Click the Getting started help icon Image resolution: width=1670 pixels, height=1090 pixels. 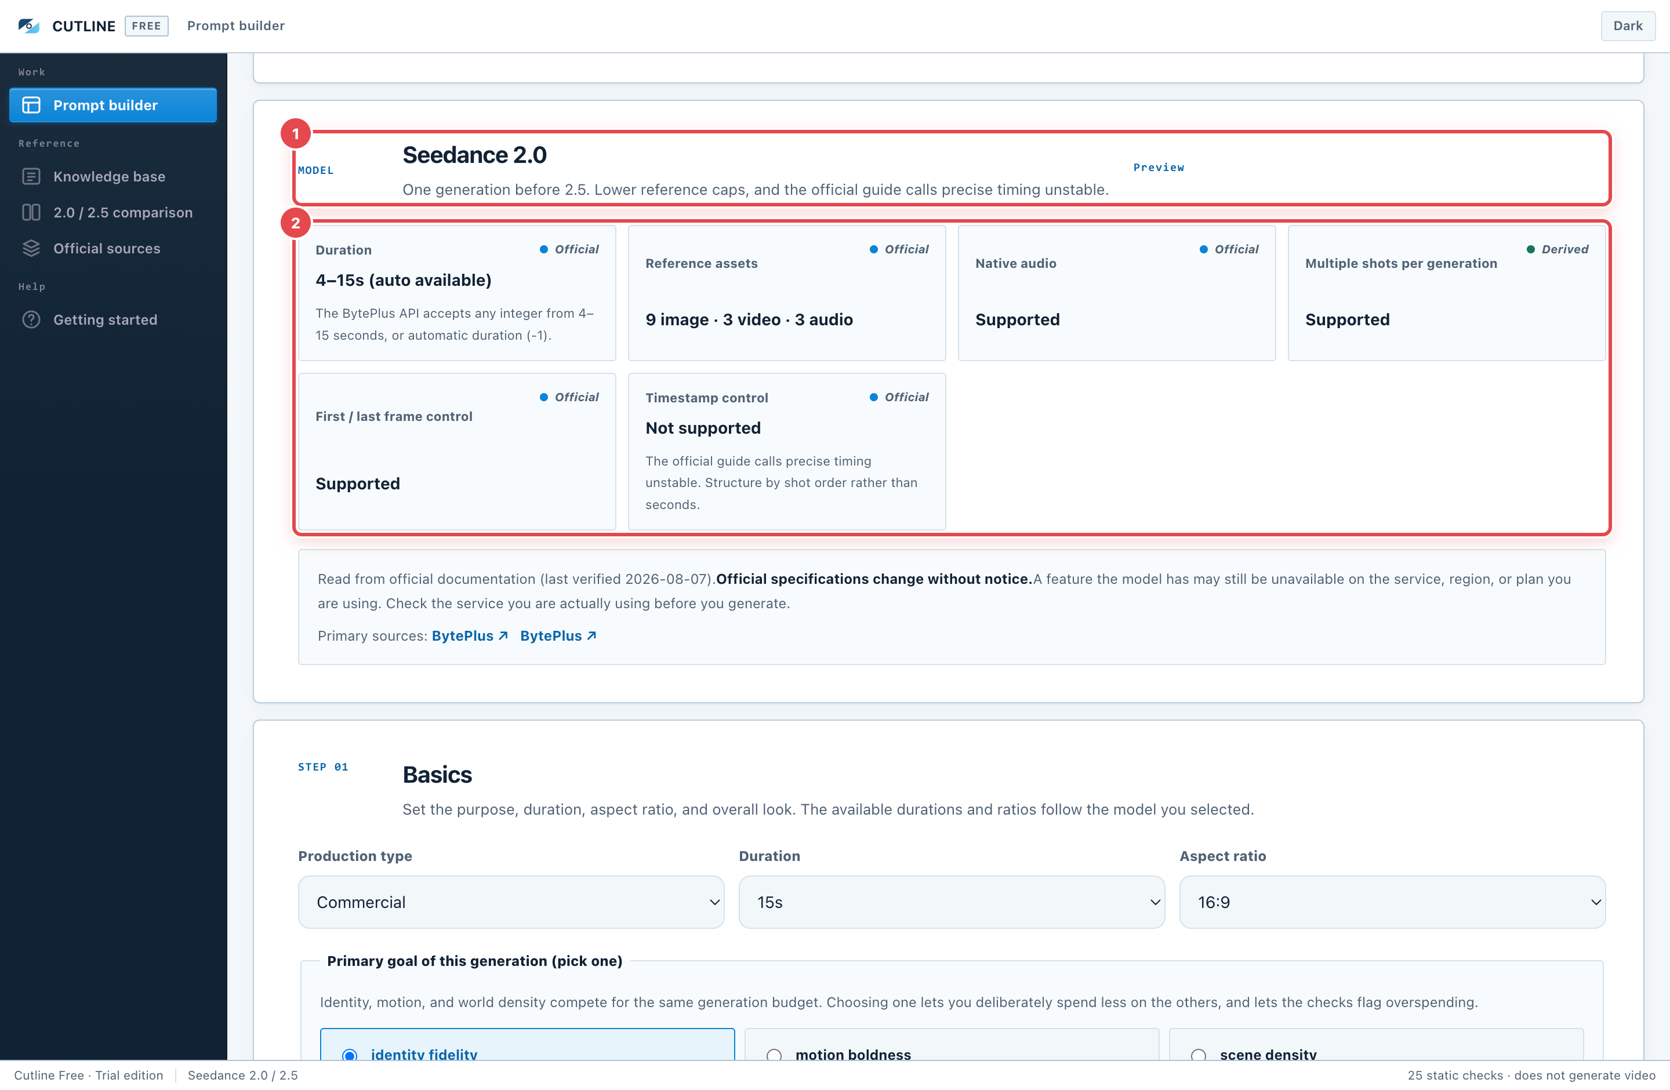point(31,320)
